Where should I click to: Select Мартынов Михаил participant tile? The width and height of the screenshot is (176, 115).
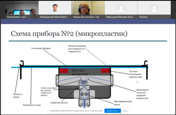pyautogui.click(x=121, y=10)
